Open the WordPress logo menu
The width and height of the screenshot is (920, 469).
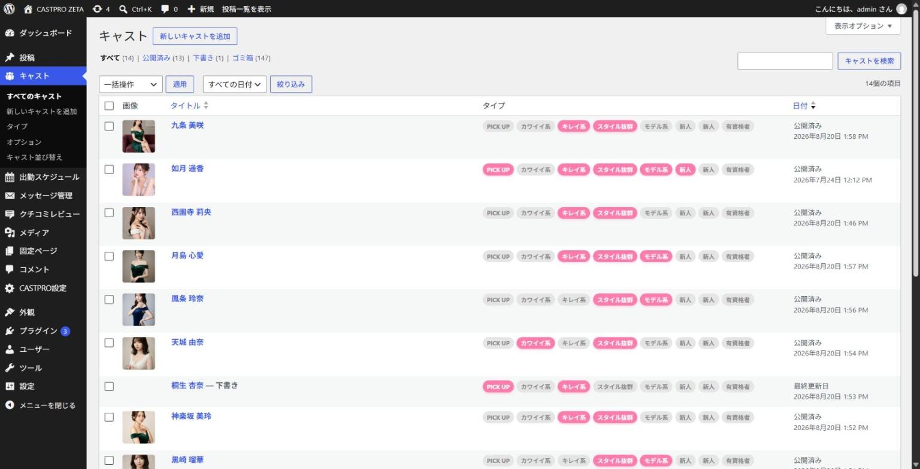pos(9,9)
